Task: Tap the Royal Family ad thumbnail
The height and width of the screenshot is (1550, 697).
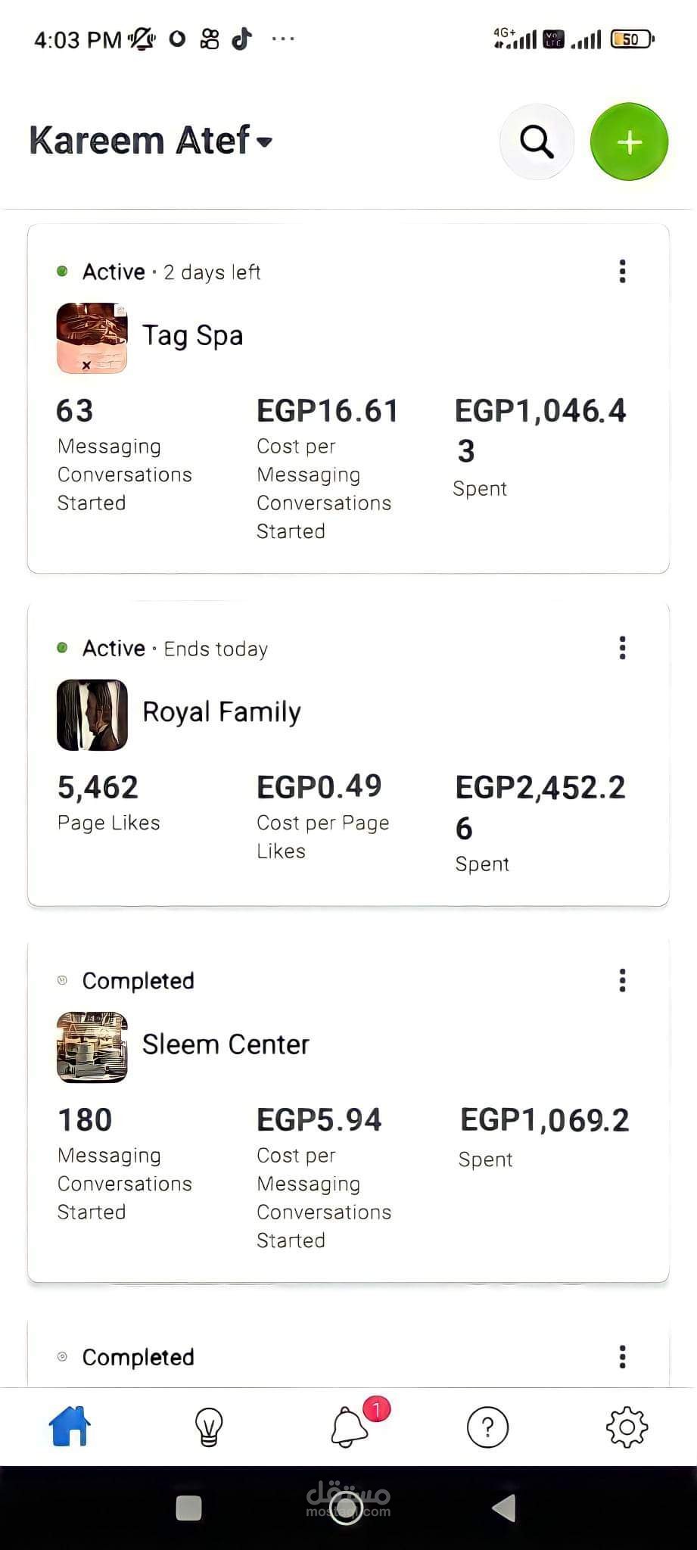Action: tap(92, 715)
